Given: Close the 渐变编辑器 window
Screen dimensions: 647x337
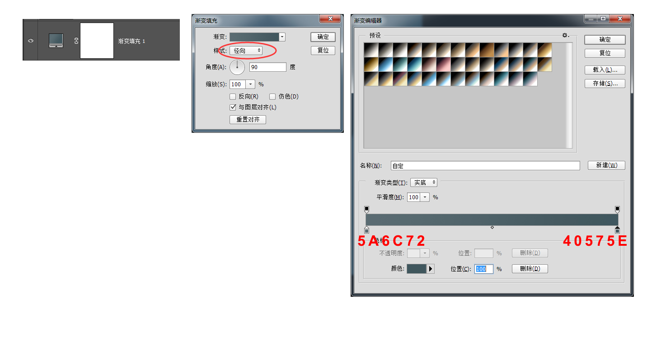Looking at the screenshot, I should (x=619, y=19).
